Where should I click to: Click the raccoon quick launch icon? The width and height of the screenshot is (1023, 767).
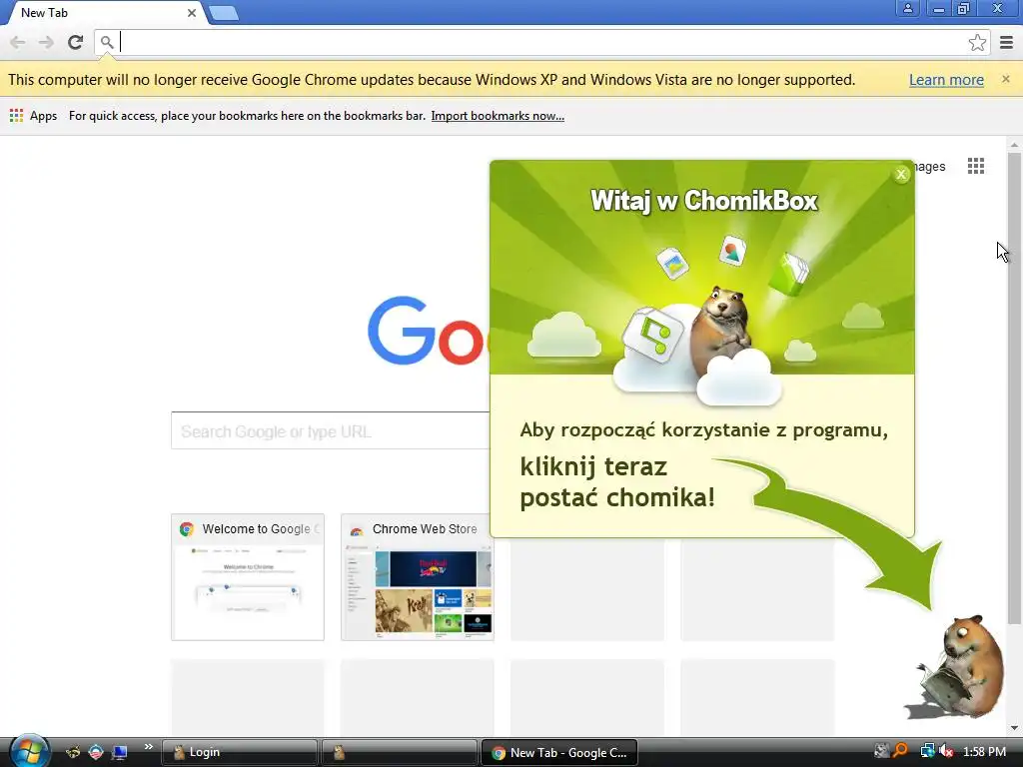click(74, 752)
